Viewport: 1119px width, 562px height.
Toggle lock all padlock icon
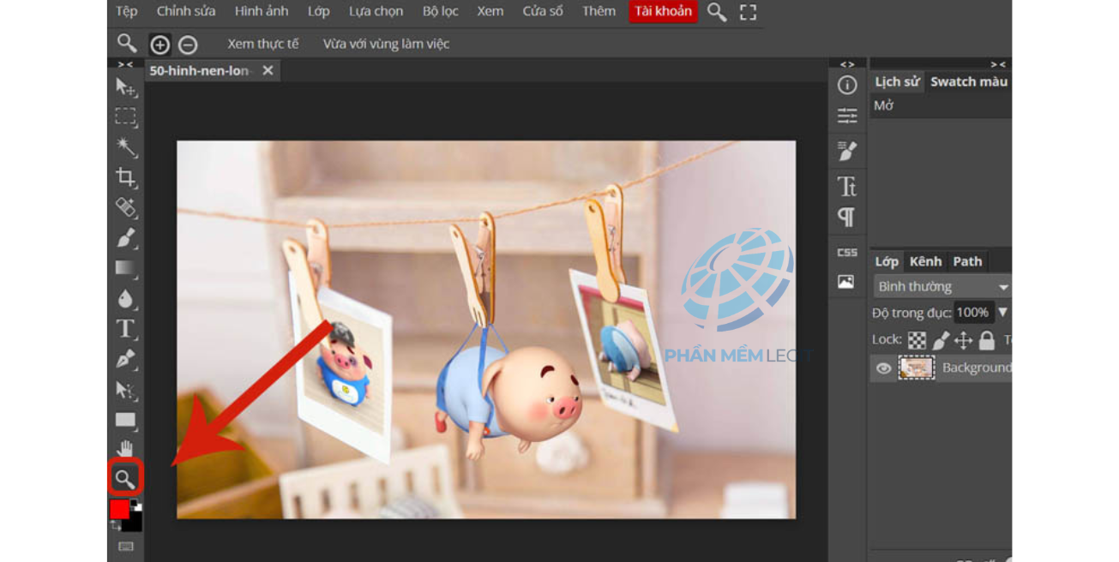coord(987,340)
